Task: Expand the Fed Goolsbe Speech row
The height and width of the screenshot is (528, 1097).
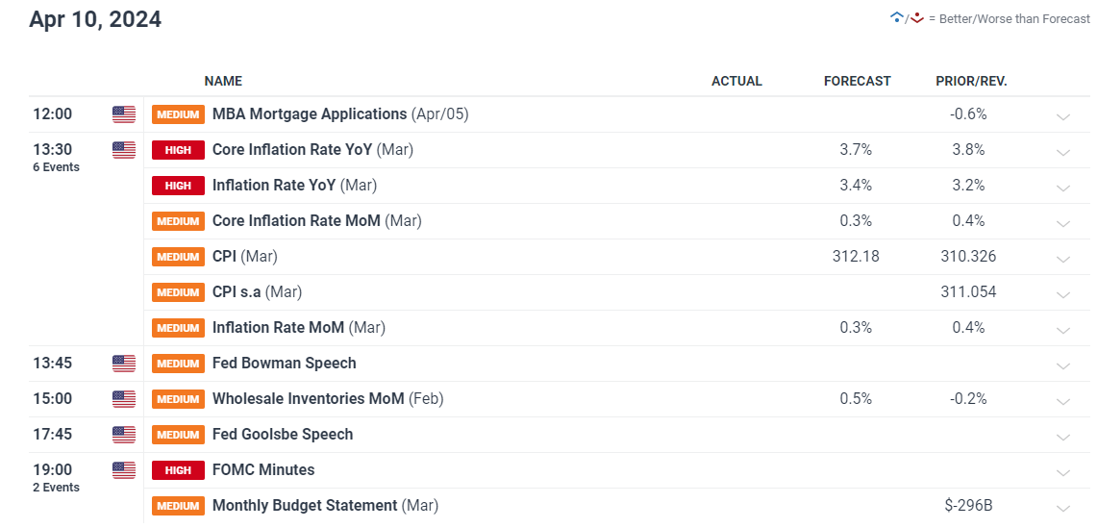Action: 1062,437
